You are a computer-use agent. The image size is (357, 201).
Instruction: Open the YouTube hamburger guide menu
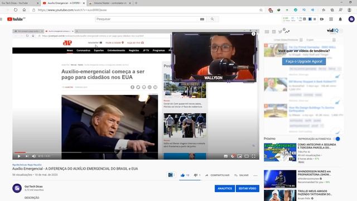pos(1,19)
